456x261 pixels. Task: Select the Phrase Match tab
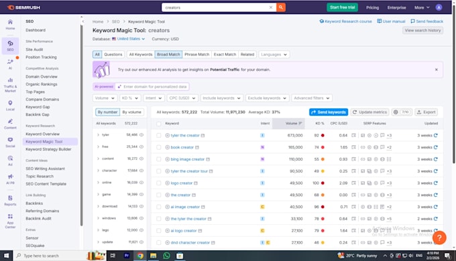coord(197,55)
